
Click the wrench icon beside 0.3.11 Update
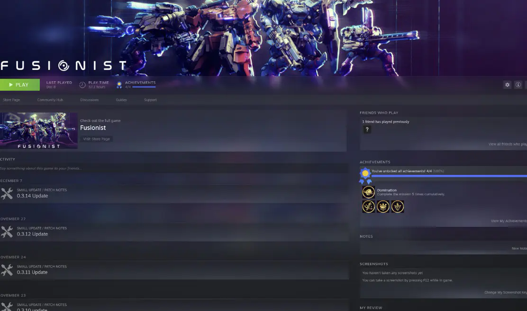(7, 270)
